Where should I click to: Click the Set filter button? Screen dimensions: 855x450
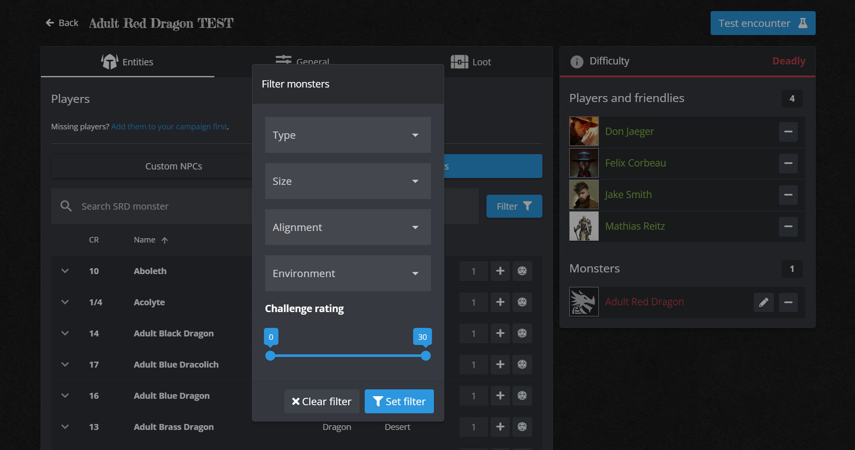click(399, 401)
